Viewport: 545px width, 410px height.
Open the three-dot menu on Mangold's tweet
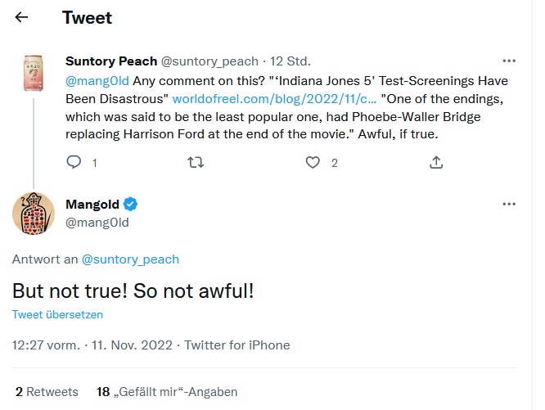coord(509,204)
